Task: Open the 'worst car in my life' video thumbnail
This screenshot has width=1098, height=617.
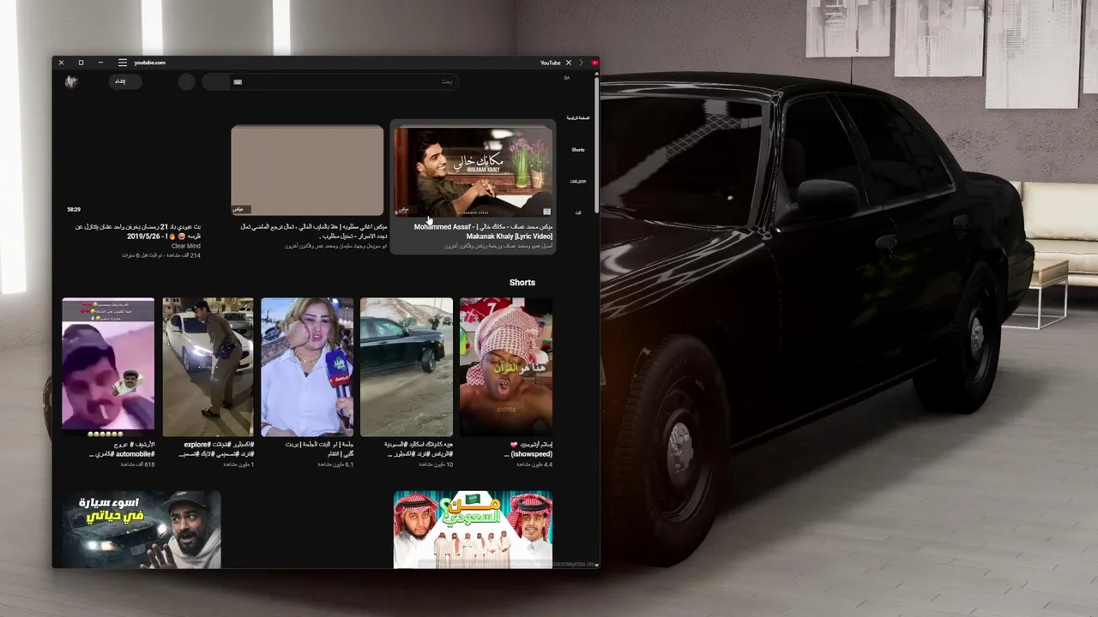Action: pos(142,530)
